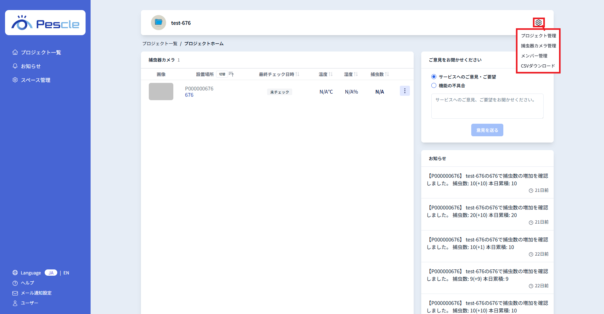Screen dimensions: 604x314
Task: Choose CSVダウンロード from the settings menu
Action: pyautogui.click(x=538, y=66)
